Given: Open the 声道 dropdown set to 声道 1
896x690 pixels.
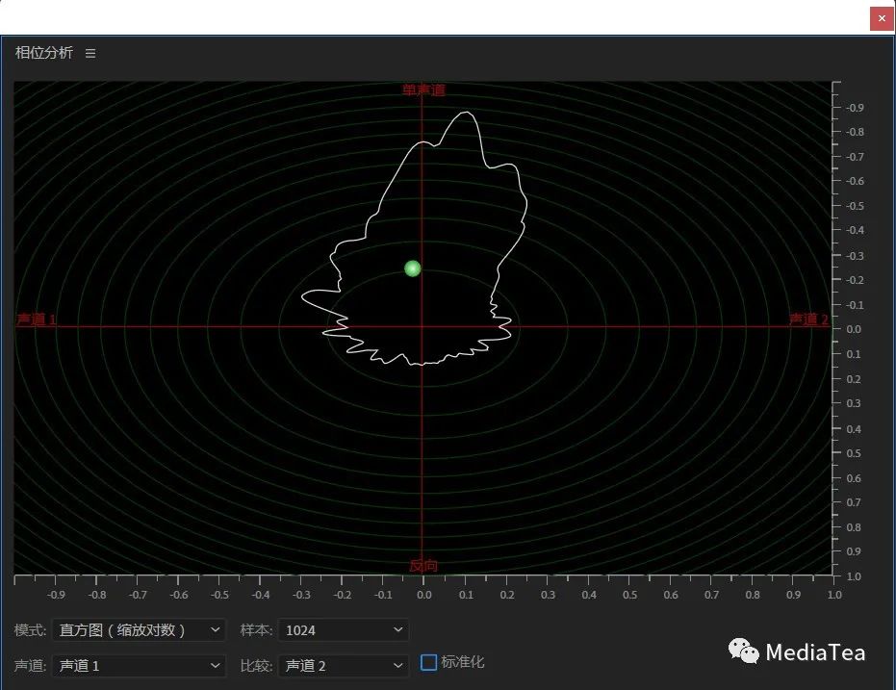Looking at the screenshot, I should coord(139,665).
